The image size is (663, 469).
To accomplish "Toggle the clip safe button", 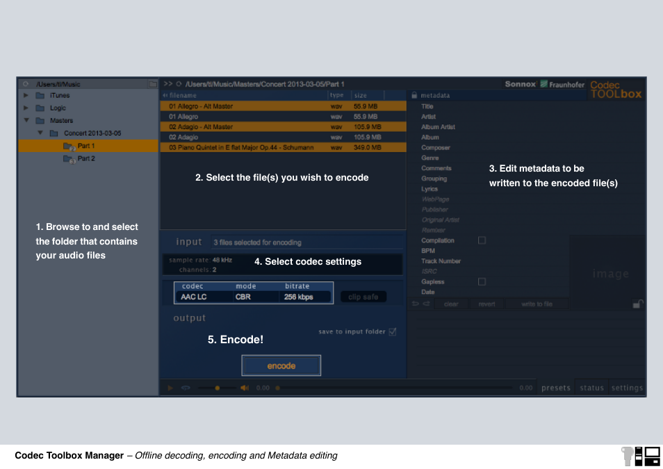I will click(x=363, y=297).
